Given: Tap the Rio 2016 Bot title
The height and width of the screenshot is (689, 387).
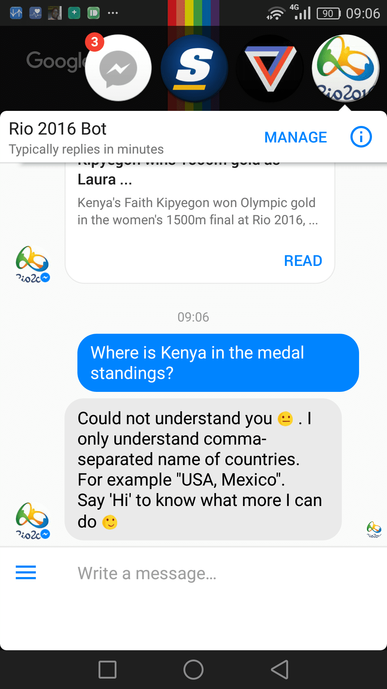Looking at the screenshot, I should tap(58, 129).
